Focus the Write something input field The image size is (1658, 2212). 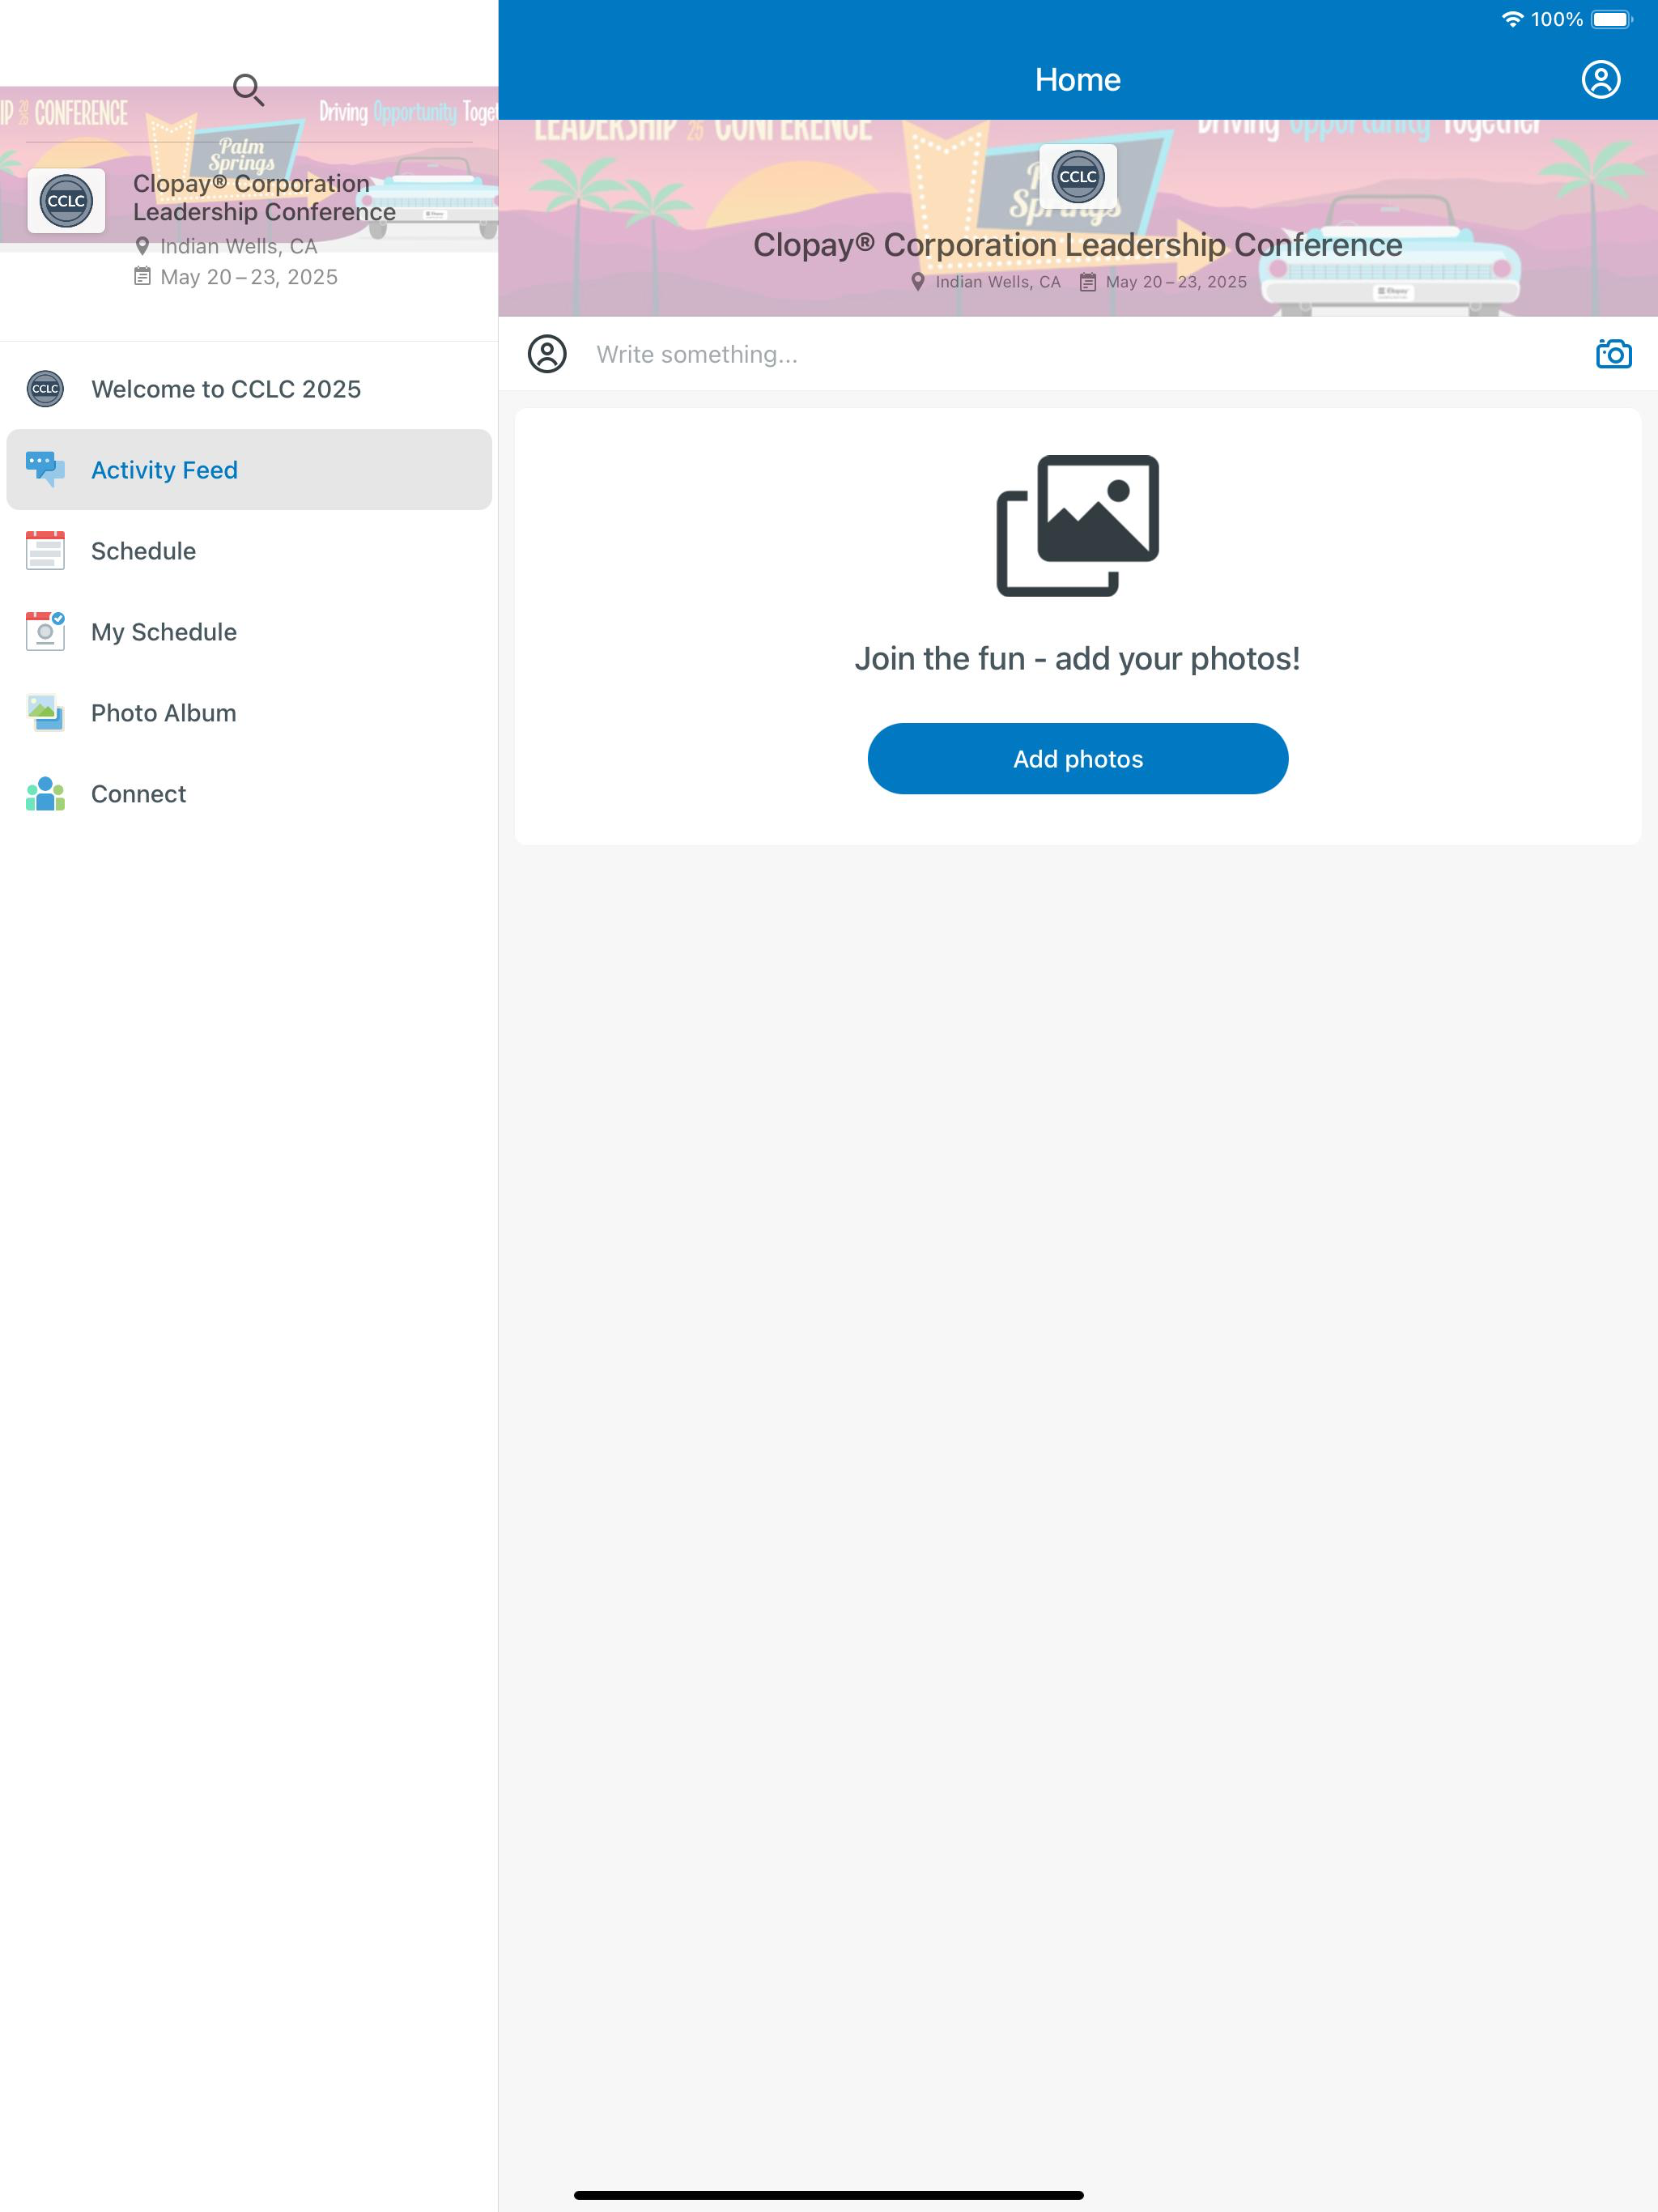1078,354
